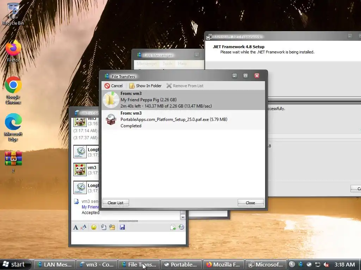The height and width of the screenshot is (270, 361).
Task: Click Show In Folder in File Transfers
Action: (x=145, y=86)
